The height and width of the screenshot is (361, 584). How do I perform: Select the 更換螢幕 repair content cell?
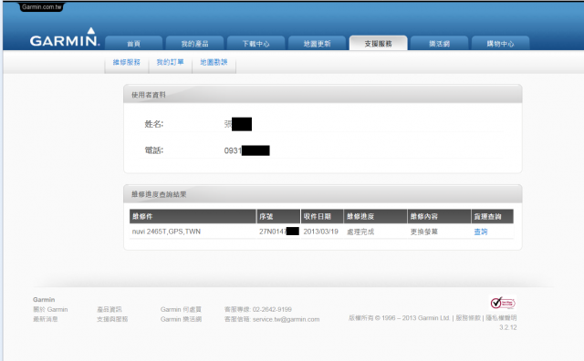[x=423, y=232]
